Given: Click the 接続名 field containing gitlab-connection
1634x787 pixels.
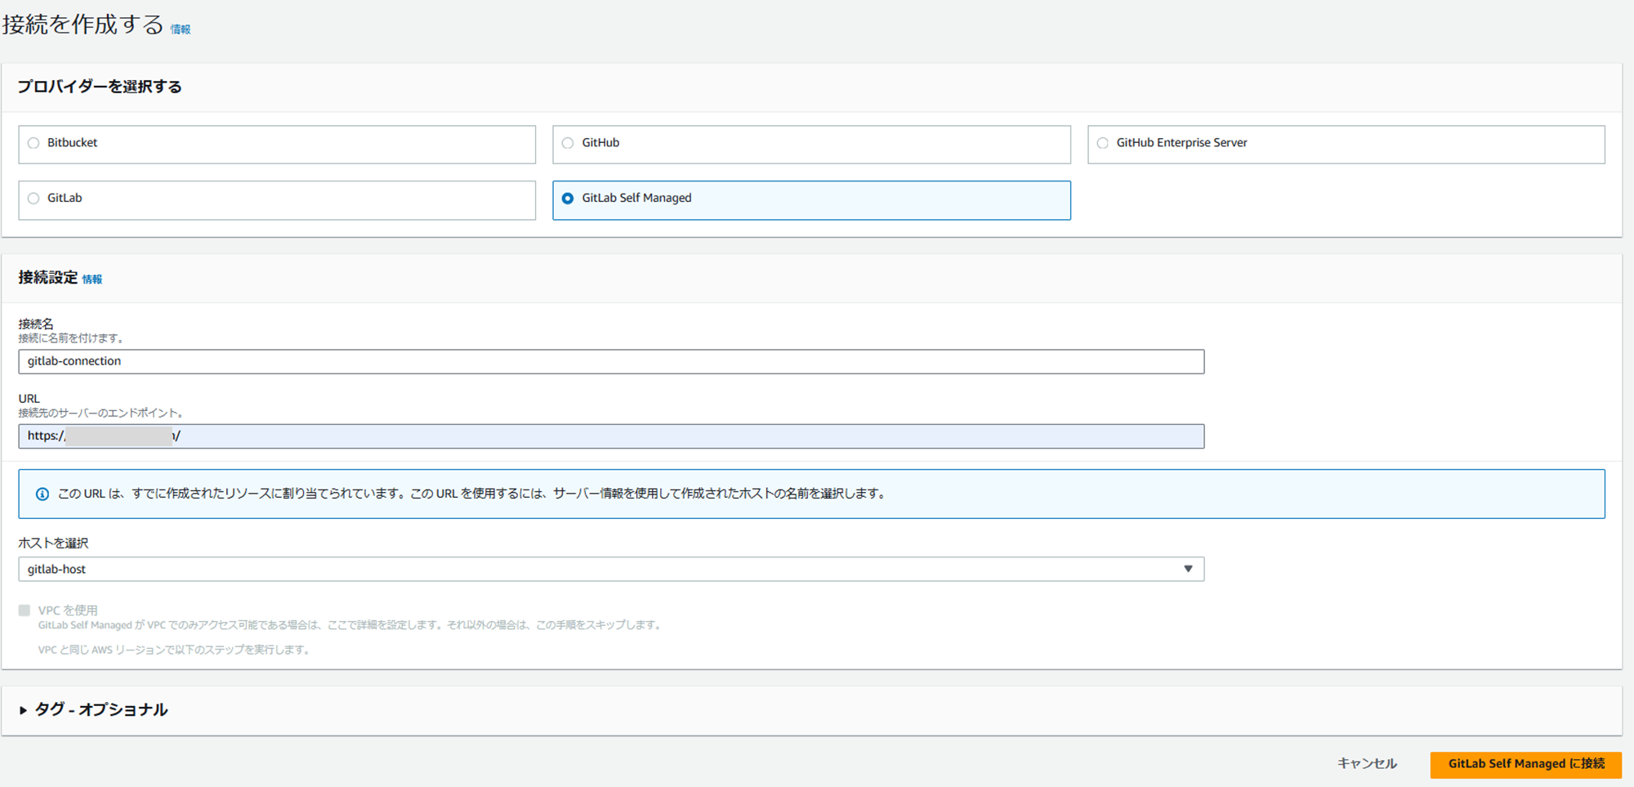Looking at the screenshot, I should point(613,361).
